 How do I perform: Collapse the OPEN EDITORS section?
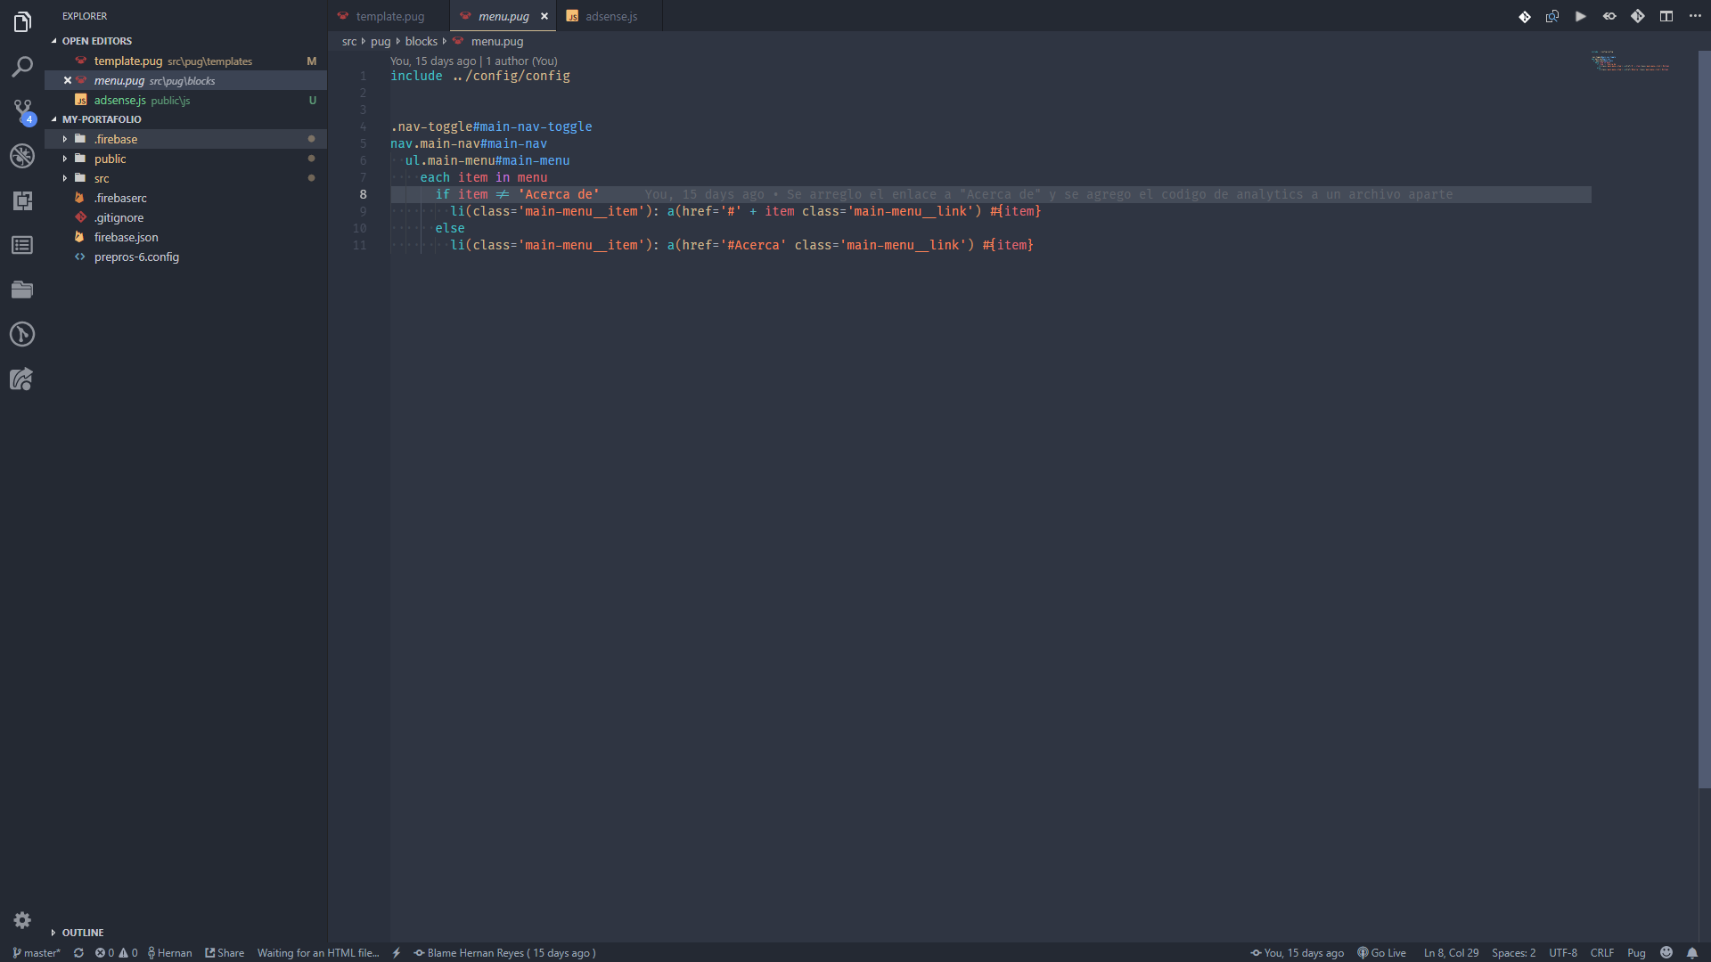tap(96, 41)
